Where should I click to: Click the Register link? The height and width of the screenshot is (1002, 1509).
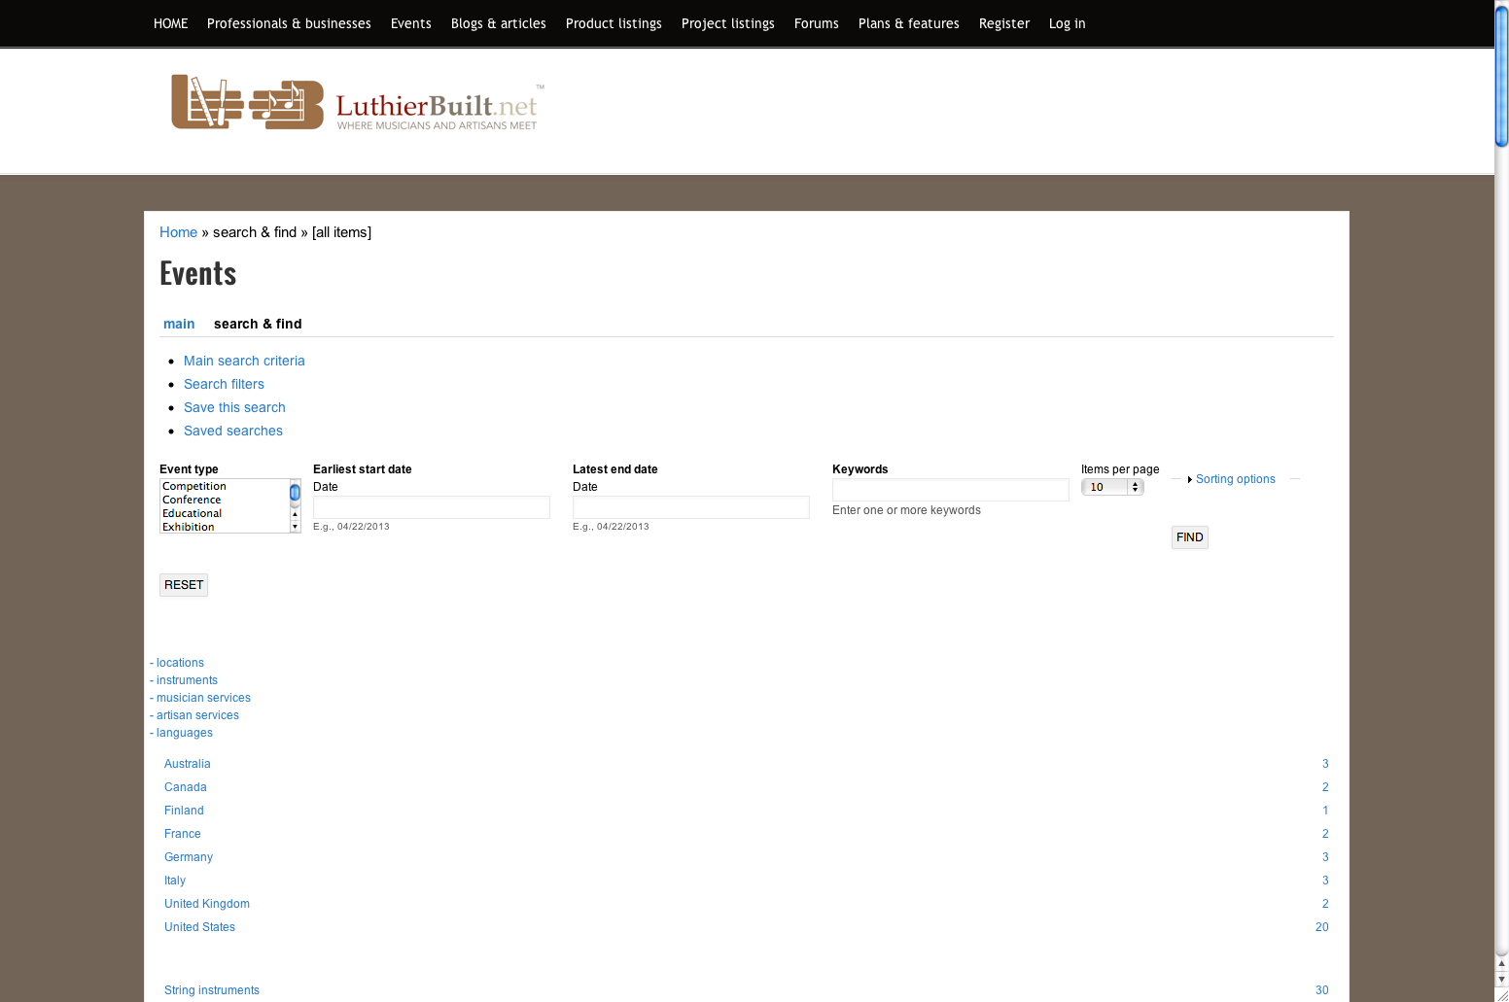point(1003,23)
